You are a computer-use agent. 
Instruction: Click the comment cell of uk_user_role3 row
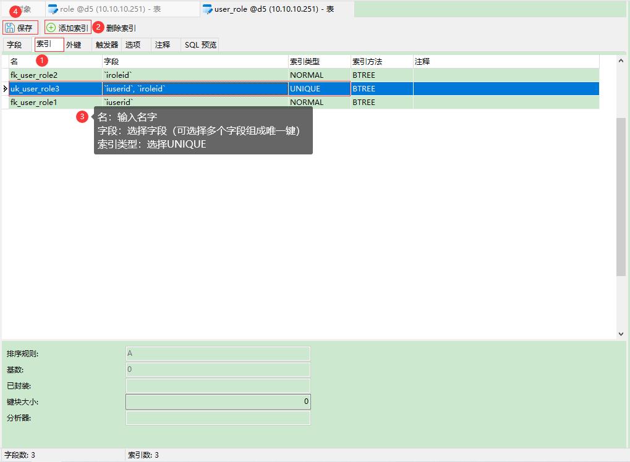point(506,89)
